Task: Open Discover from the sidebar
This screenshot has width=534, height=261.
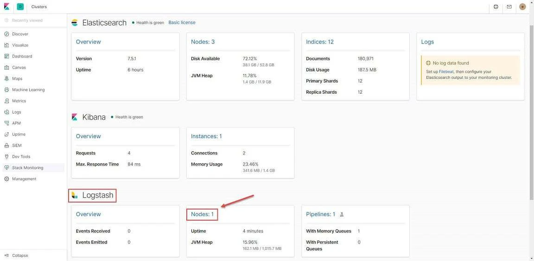Action: (20, 34)
